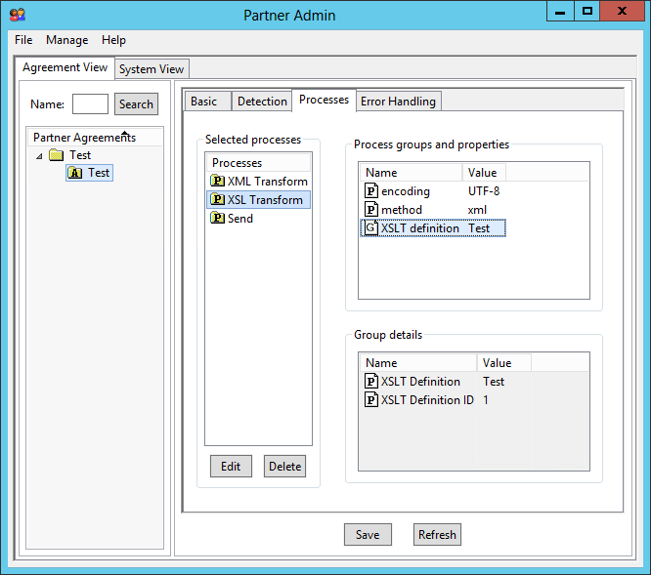
Task: Open the Manage menu
Action: pos(66,40)
